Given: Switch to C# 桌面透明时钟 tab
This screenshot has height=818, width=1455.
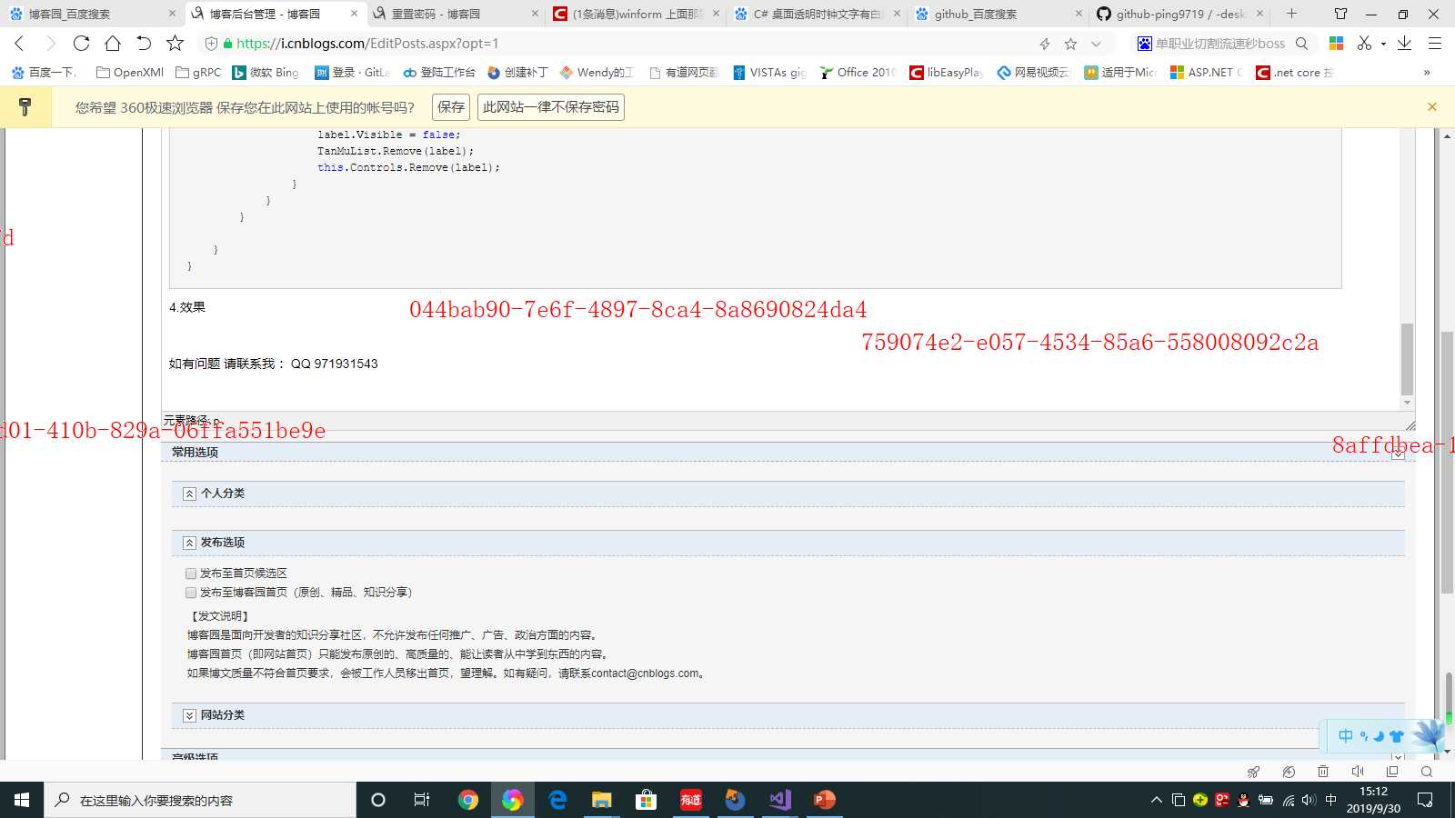Looking at the screenshot, I should coord(818,14).
